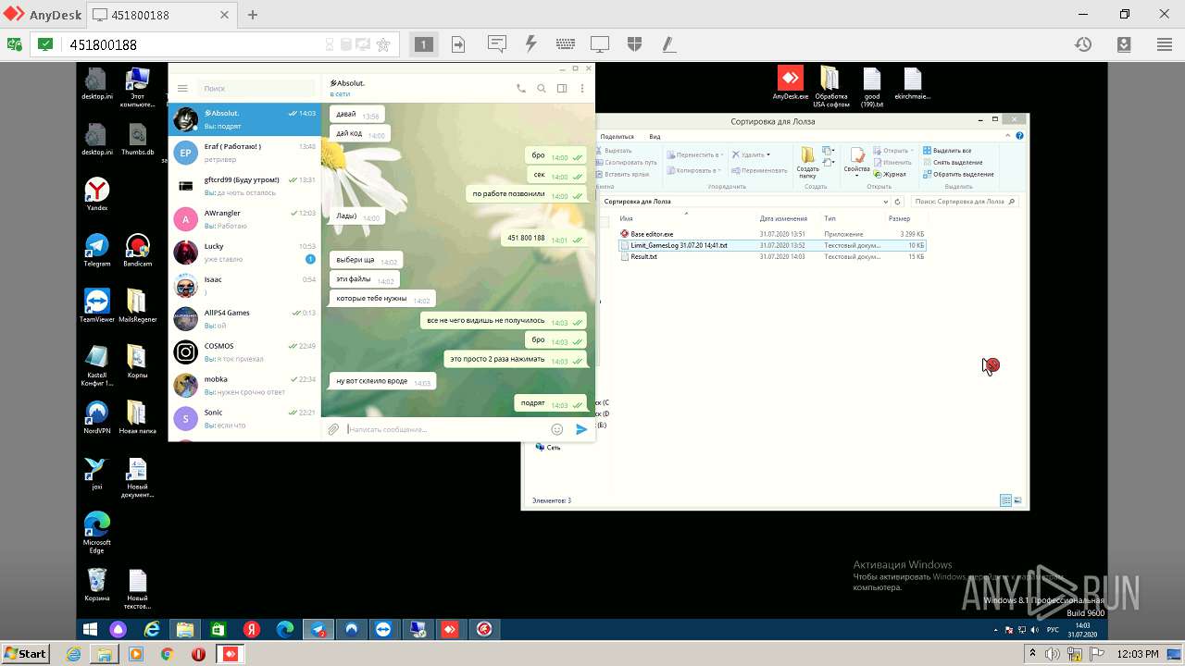Viewport: 1185px width, 666px height.
Task: Open the chat three-dots options menu
Action: click(x=582, y=88)
